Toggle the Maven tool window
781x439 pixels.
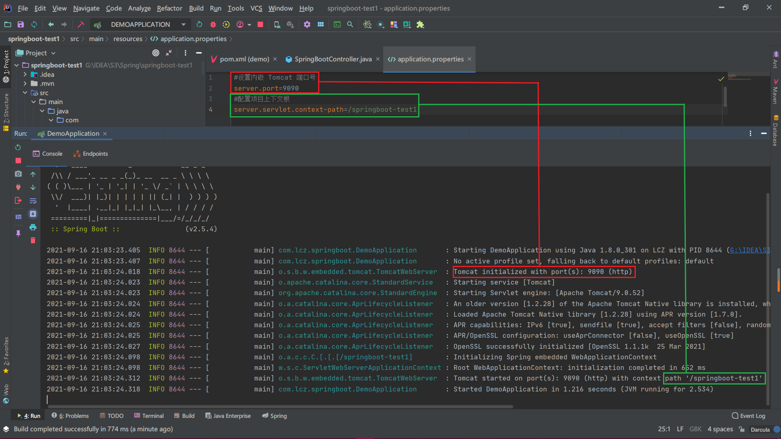pos(775,91)
